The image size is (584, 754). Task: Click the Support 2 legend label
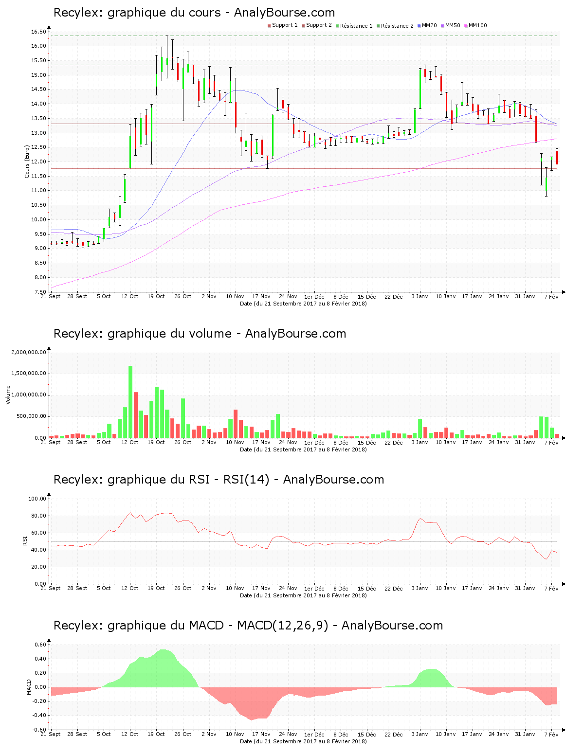point(319,25)
